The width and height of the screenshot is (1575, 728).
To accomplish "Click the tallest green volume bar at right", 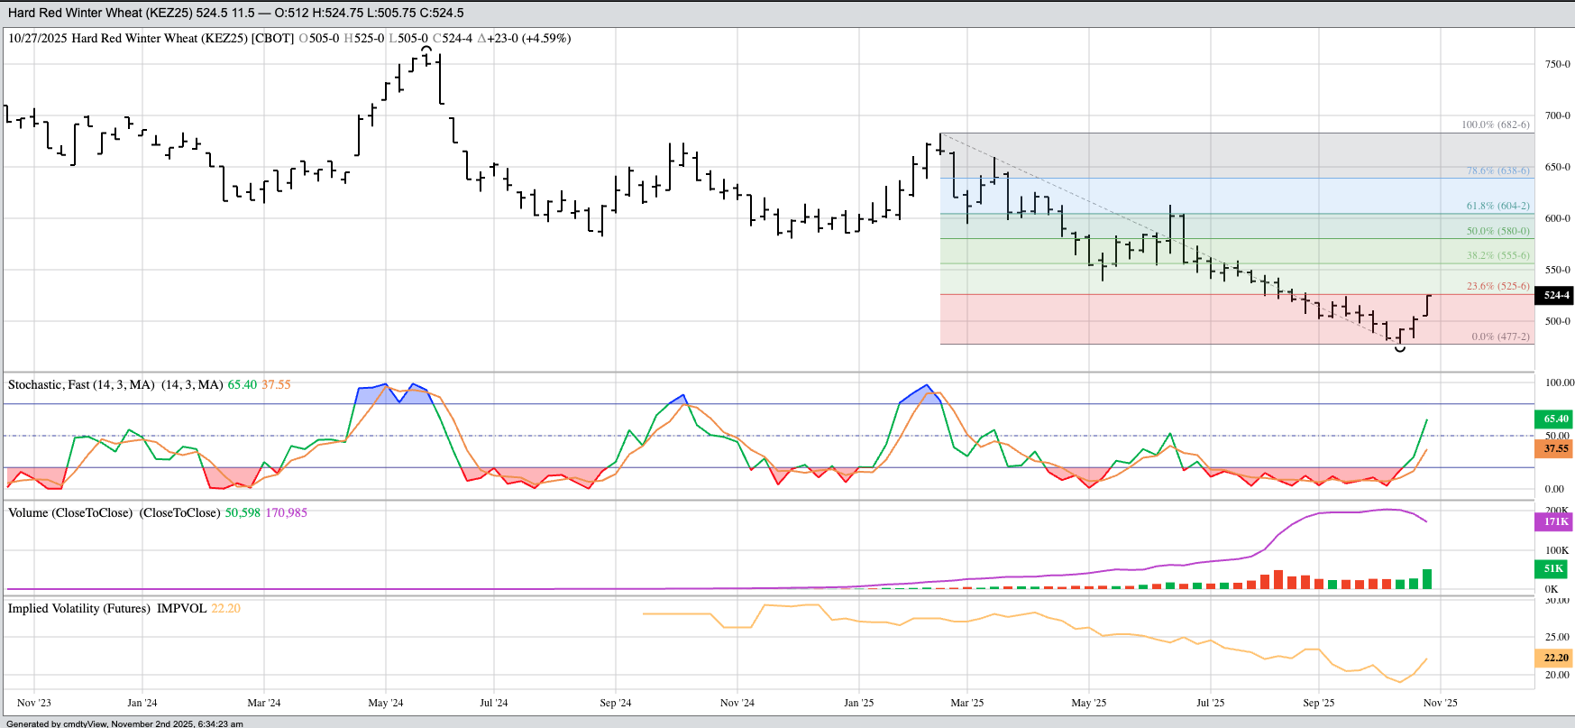I will coord(1427,578).
